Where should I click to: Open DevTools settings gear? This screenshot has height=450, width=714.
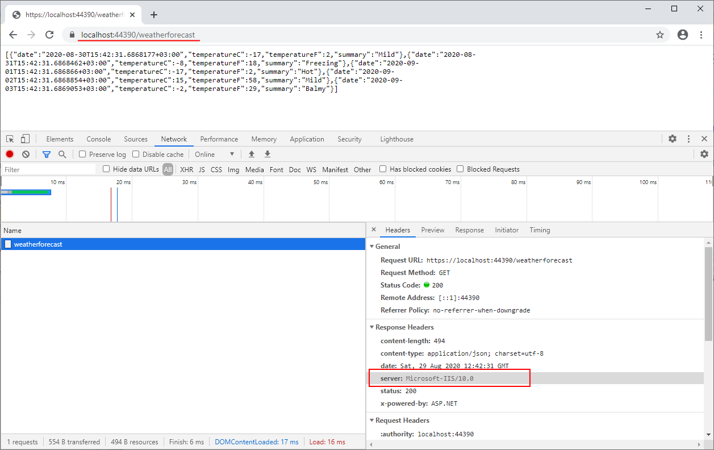[673, 139]
